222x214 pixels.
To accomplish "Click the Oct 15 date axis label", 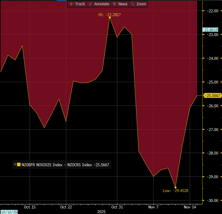I will 30,207.
